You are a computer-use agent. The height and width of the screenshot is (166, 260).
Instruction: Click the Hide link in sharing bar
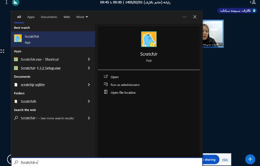point(225,159)
